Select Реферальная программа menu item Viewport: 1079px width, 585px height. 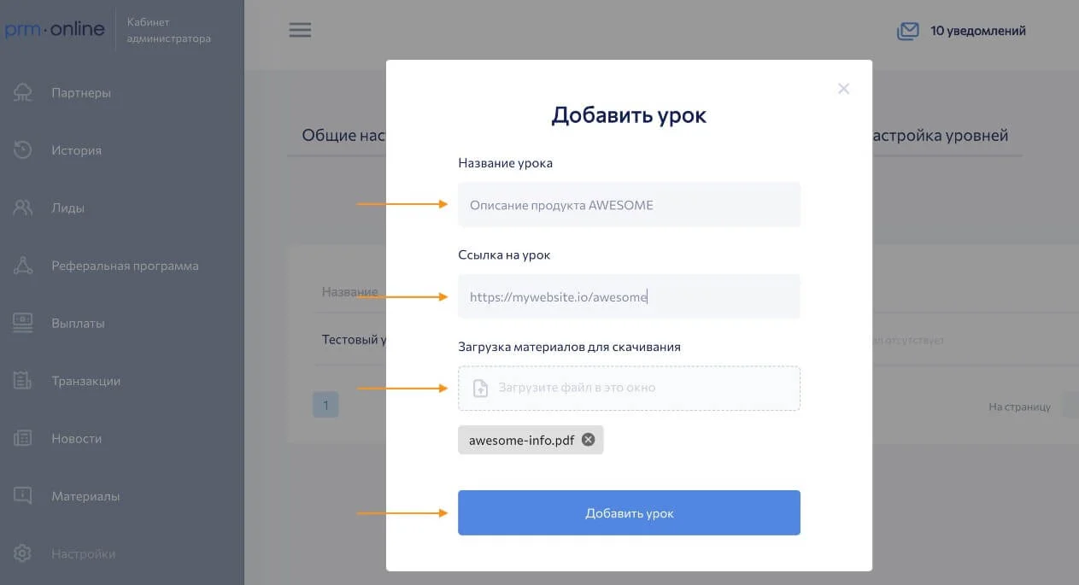click(x=125, y=266)
